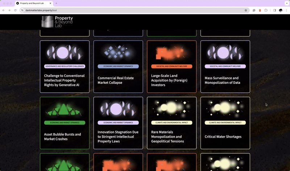Click the glowing illustration on Rare Materials card
Image resolution: width=290 pixels, height=171 pixels.
pos(171,108)
